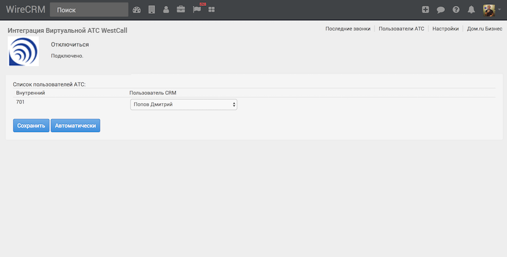Open the deals briefcase icon
The width and height of the screenshot is (507, 257).
tap(181, 10)
